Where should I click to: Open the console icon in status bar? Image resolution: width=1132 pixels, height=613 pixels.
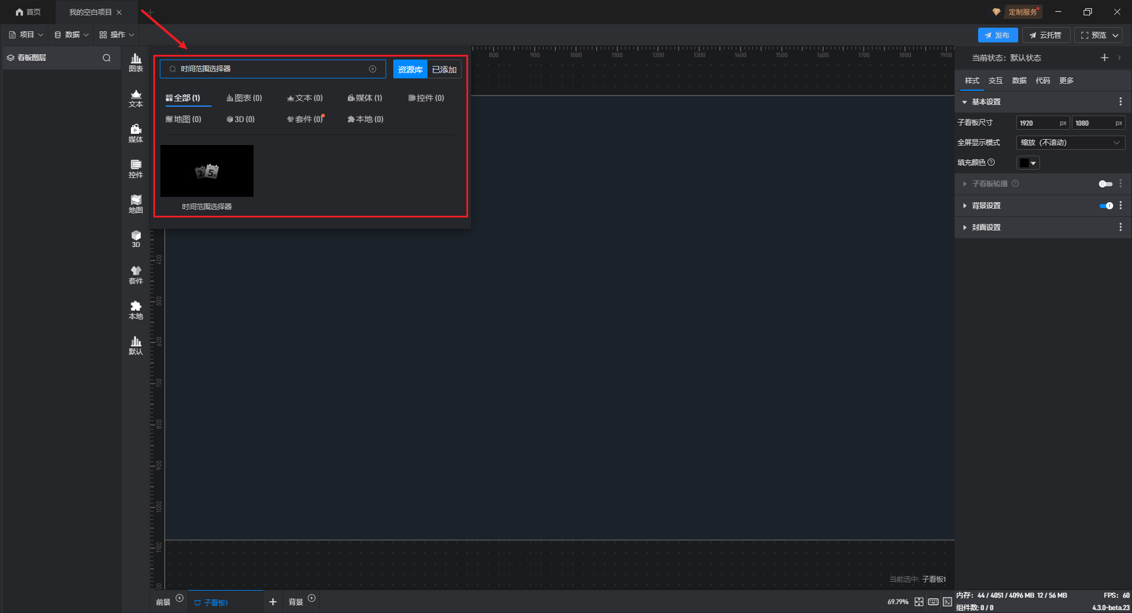point(947,602)
